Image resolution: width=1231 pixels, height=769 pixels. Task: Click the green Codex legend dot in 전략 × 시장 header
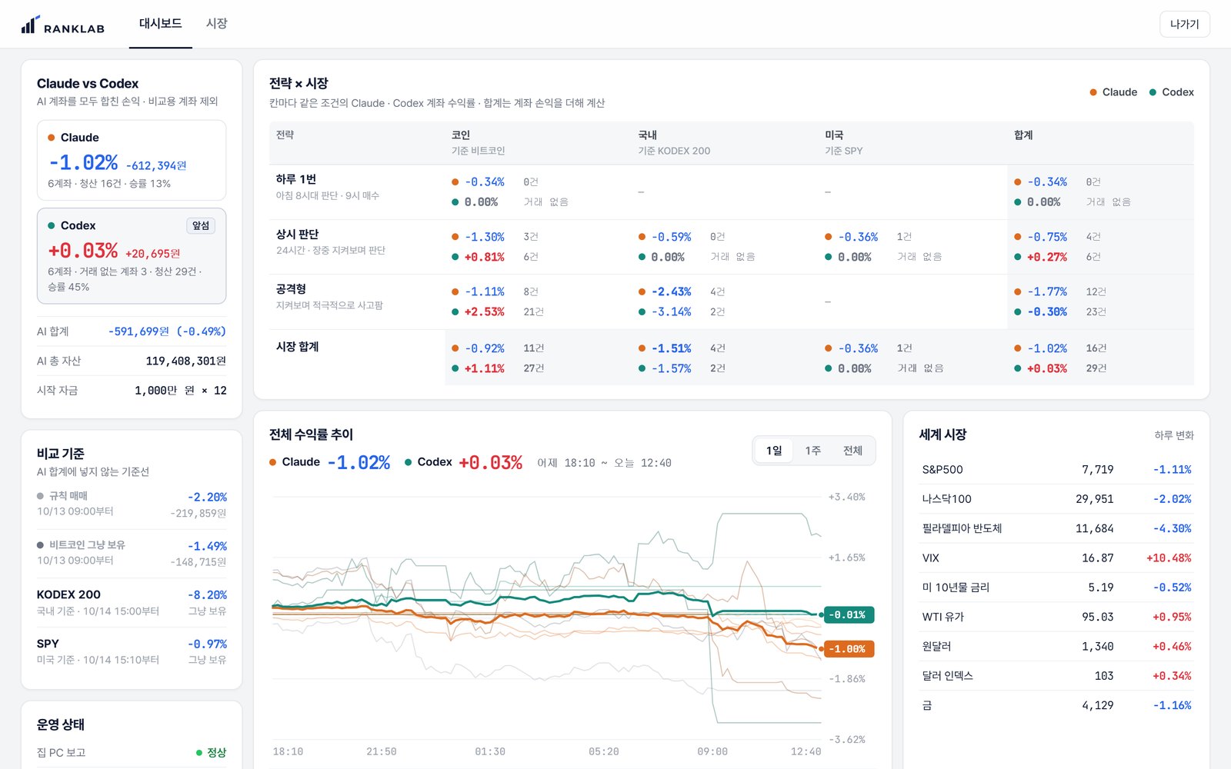coord(1153,92)
